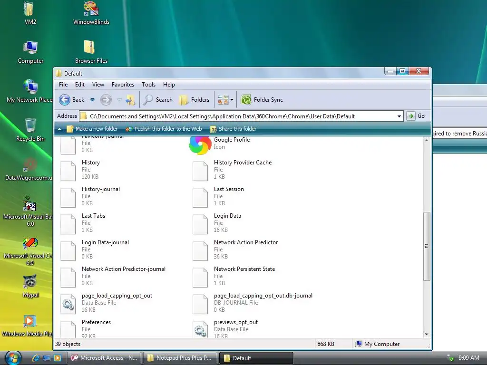Launch Internet Explorer from quick launch
Viewport: 487px width, 365px height.
tap(36, 358)
